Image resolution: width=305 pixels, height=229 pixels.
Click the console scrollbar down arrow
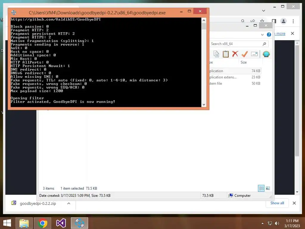[204, 105]
